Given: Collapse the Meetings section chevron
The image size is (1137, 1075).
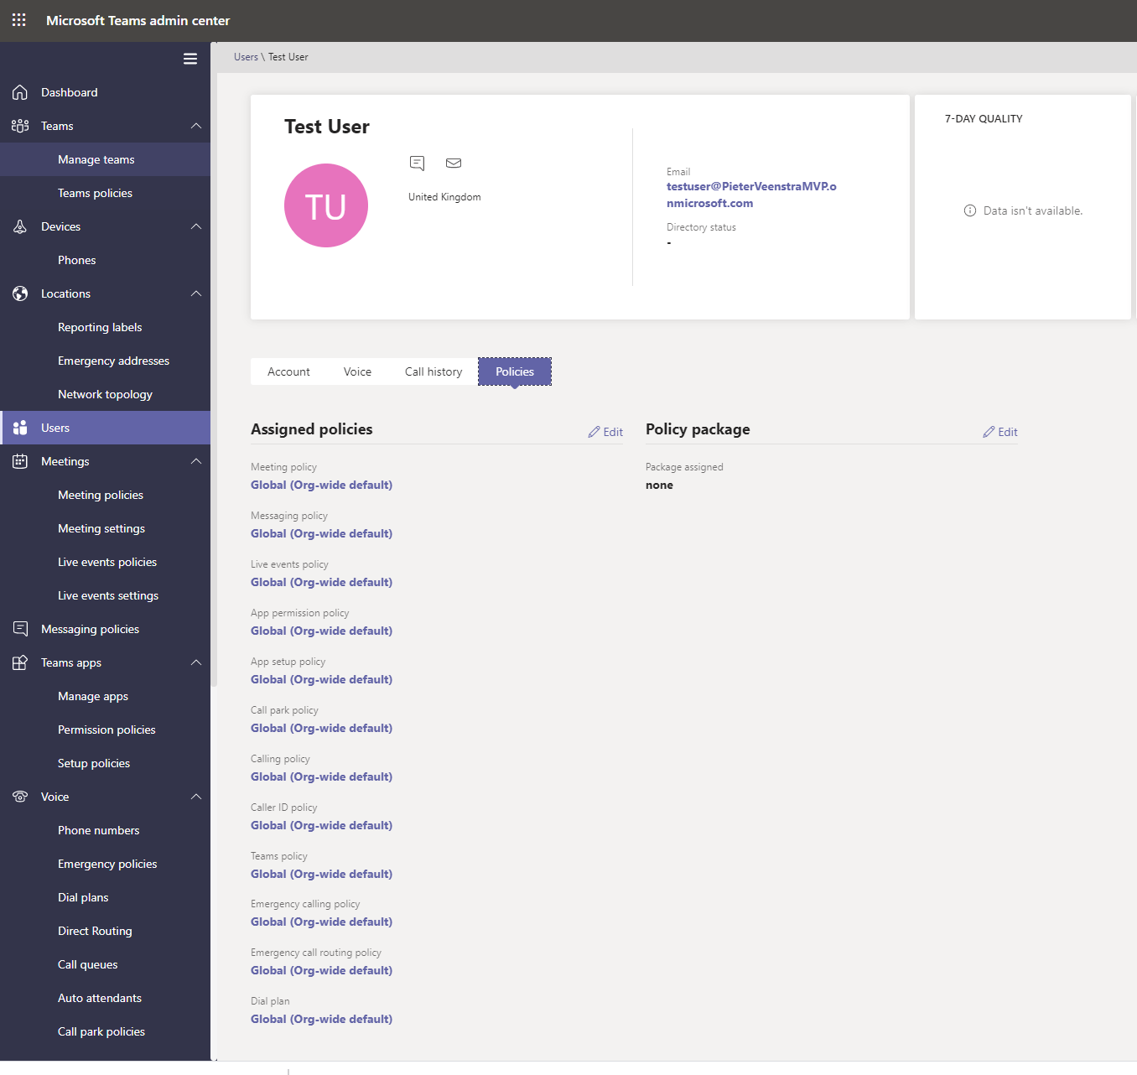Looking at the screenshot, I should pyautogui.click(x=196, y=461).
